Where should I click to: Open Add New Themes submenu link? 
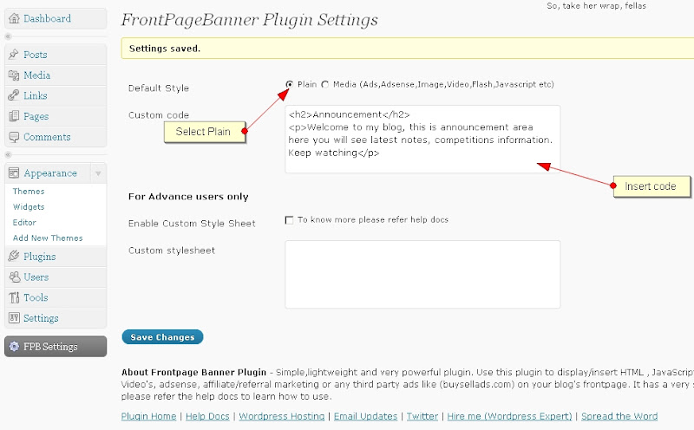tap(48, 238)
